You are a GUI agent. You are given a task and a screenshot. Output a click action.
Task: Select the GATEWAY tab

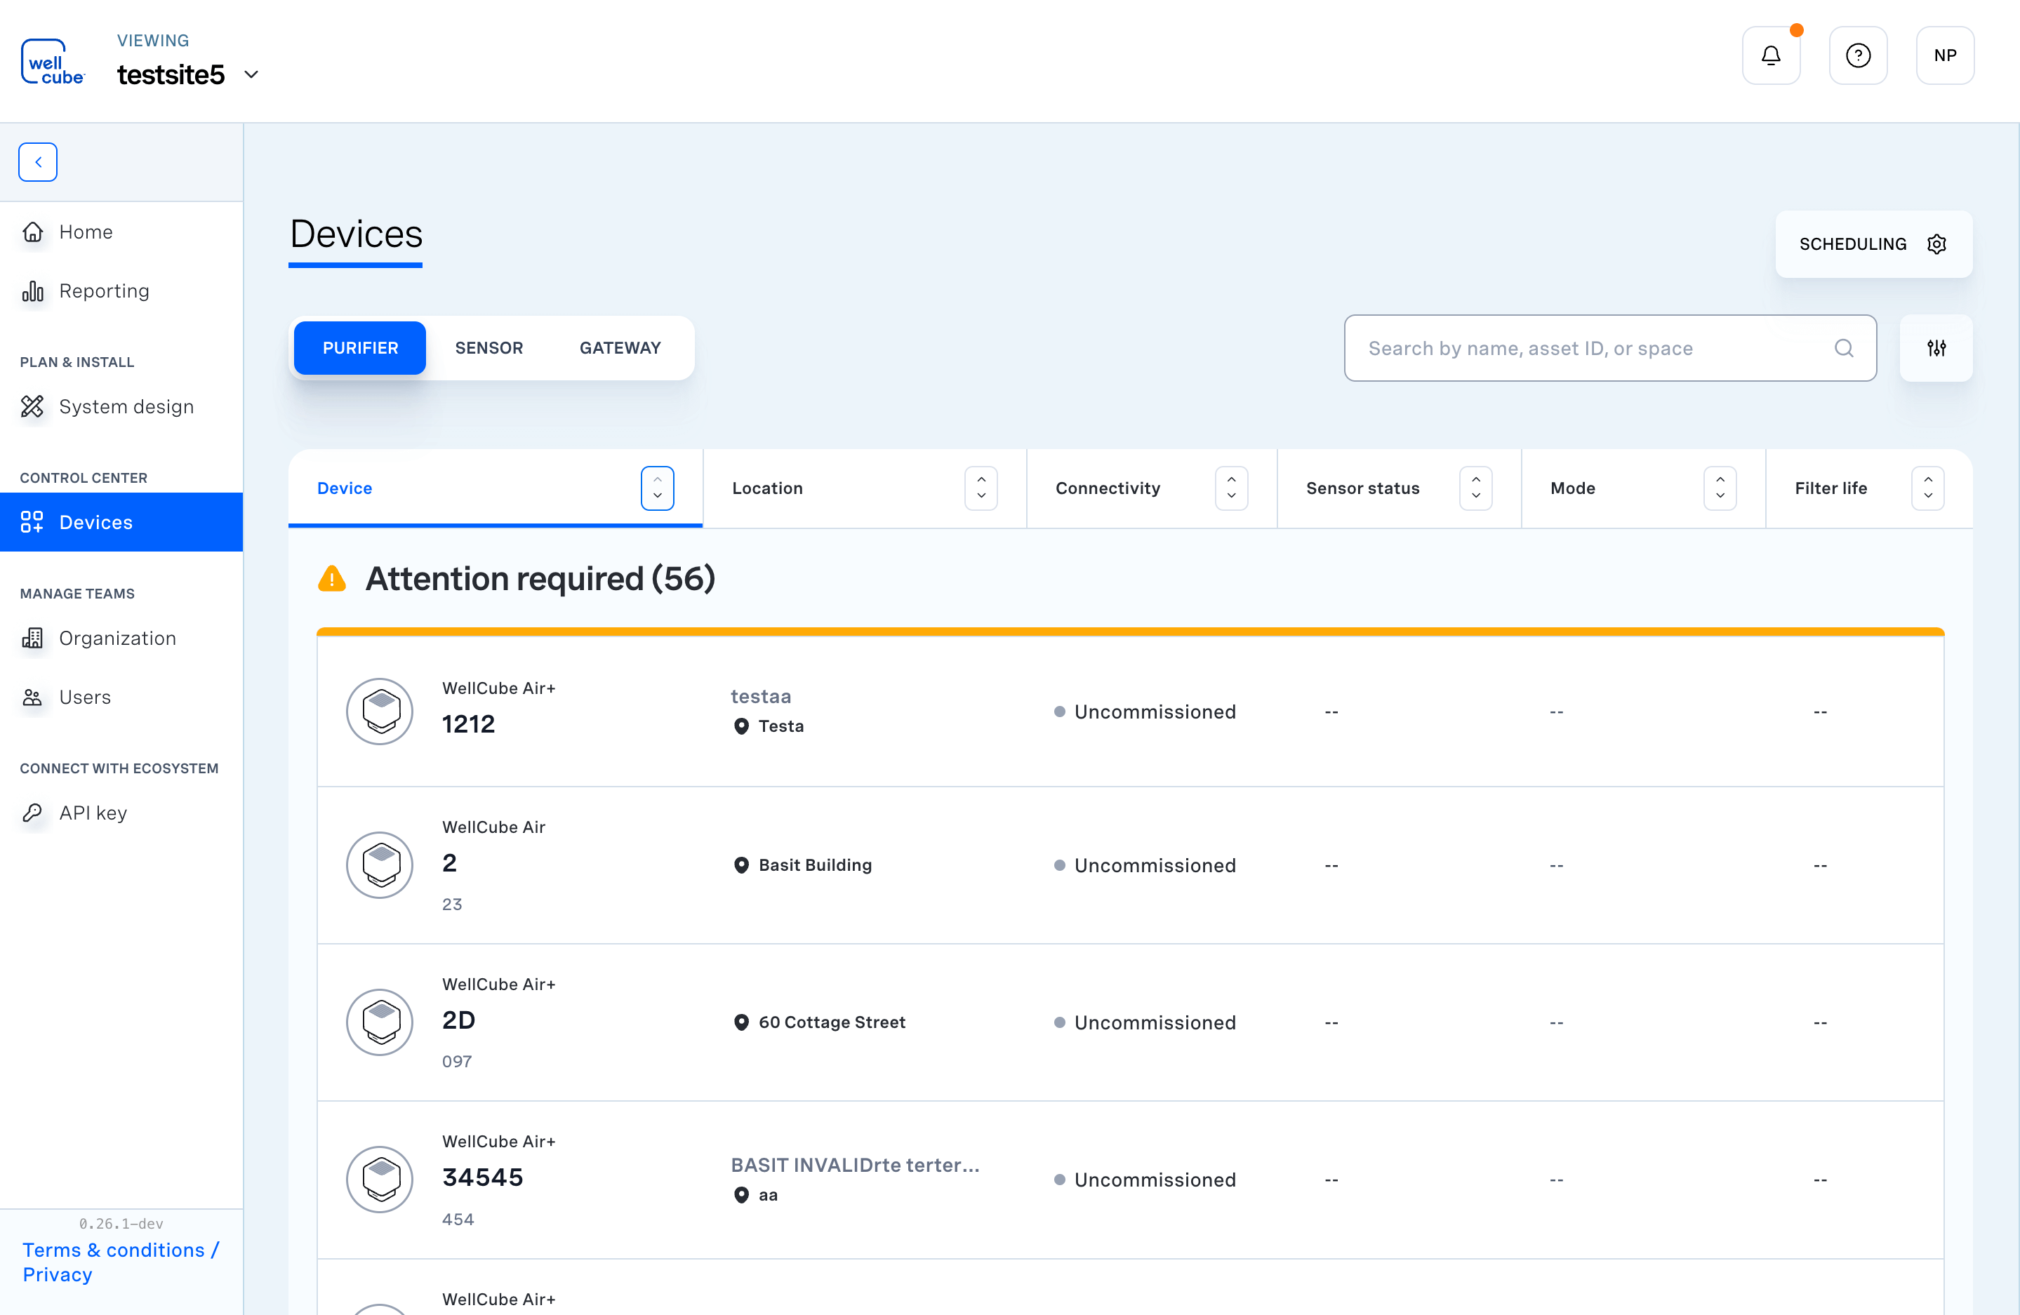[x=620, y=348]
